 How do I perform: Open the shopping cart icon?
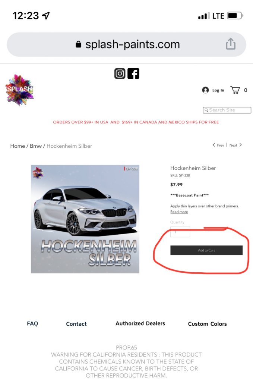(x=235, y=90)
